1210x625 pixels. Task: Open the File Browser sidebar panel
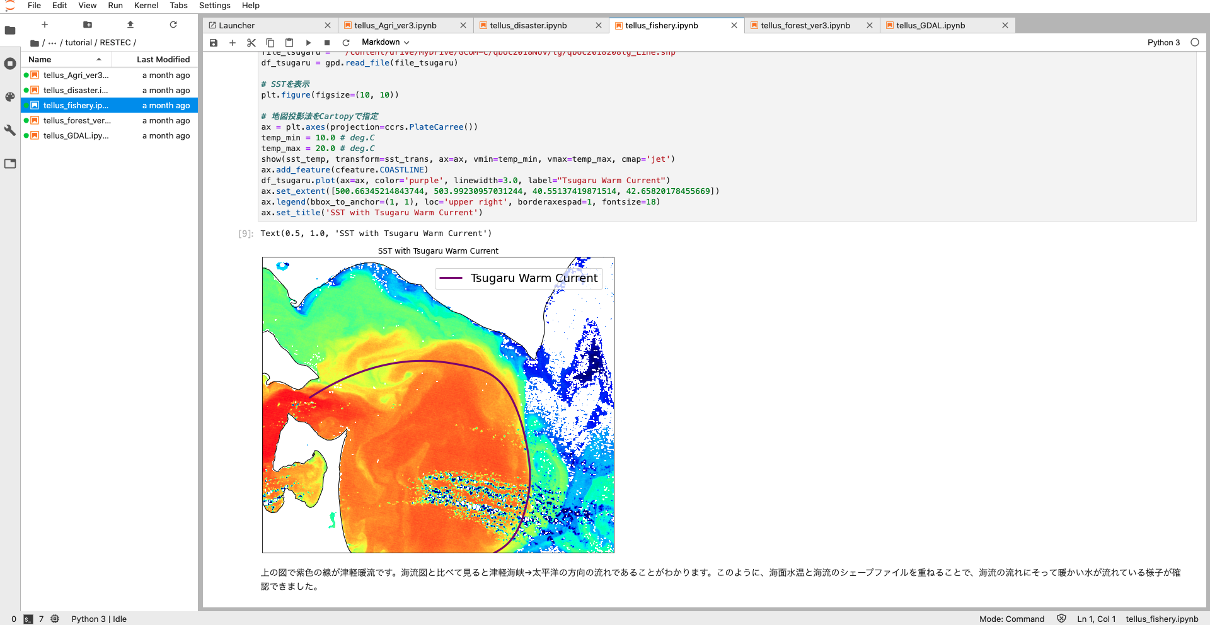click(x=10, y=30)
